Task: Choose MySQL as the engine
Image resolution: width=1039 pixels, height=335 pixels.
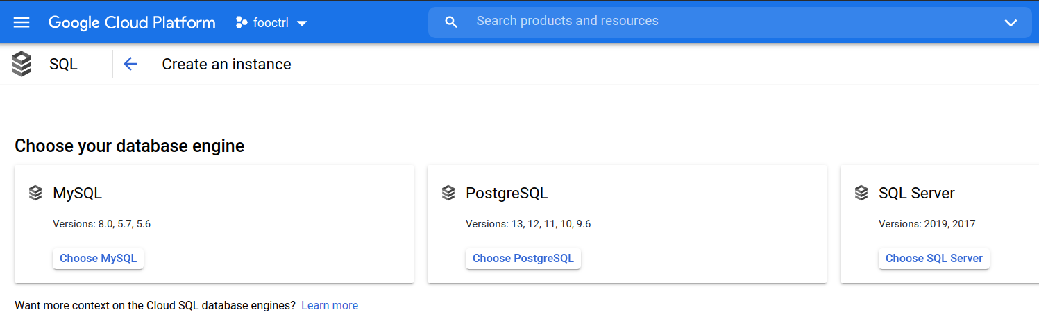Action: click(99, 258)
